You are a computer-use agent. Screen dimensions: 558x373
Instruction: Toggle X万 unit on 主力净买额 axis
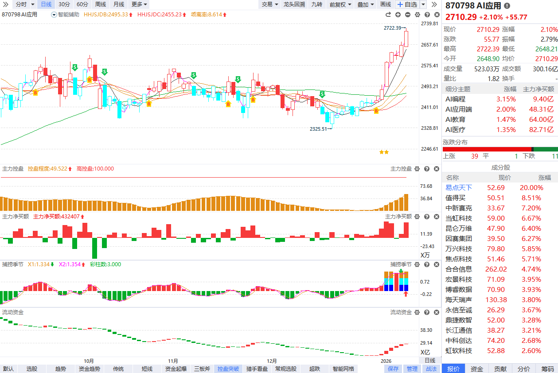(x=425, y=255)
